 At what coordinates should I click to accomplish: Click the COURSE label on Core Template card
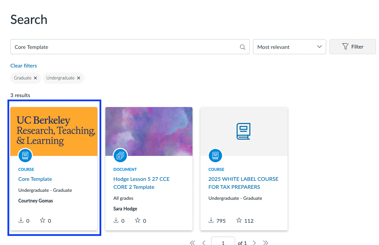pos(26,170)
